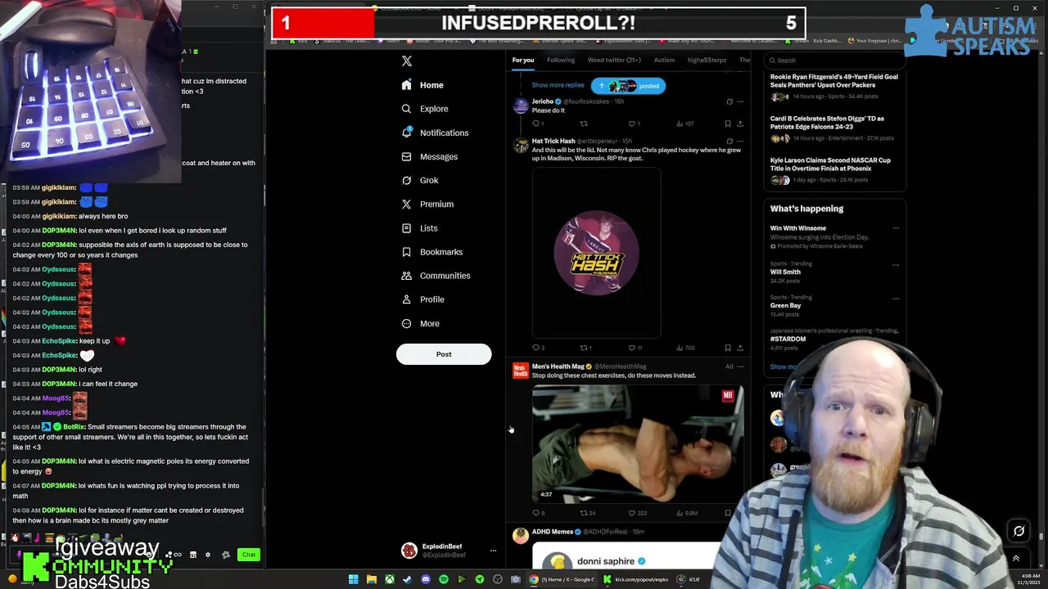Open Hat Trick Hash hockey image

point(596,253)
